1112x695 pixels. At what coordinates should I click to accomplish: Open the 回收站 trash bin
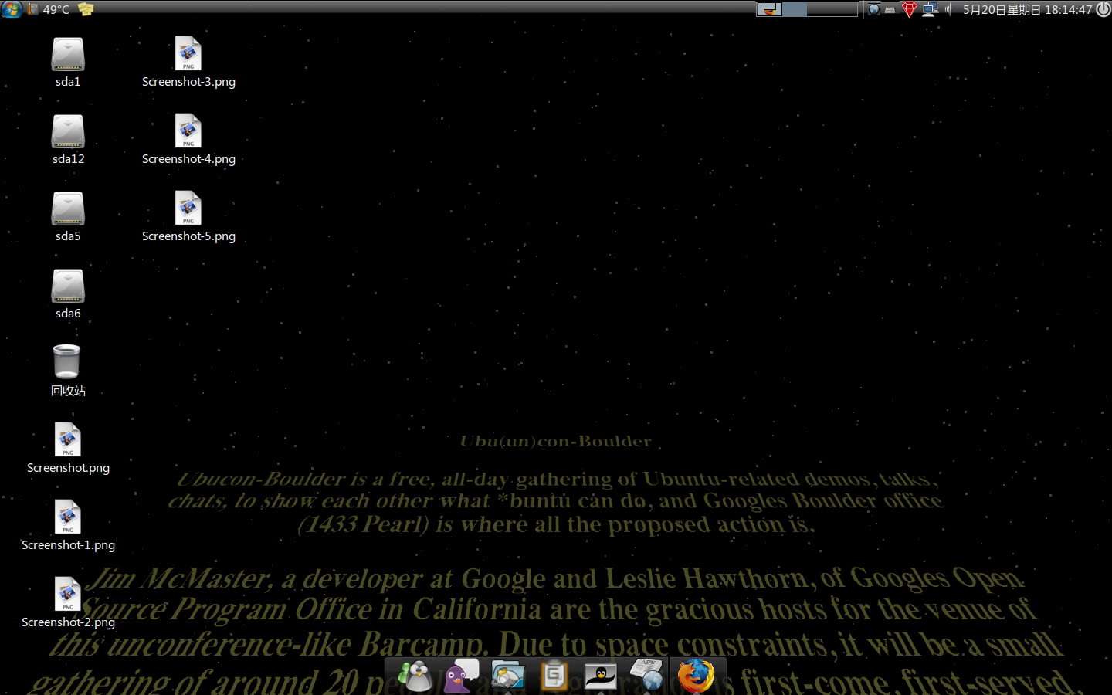(x=68, y=371)
